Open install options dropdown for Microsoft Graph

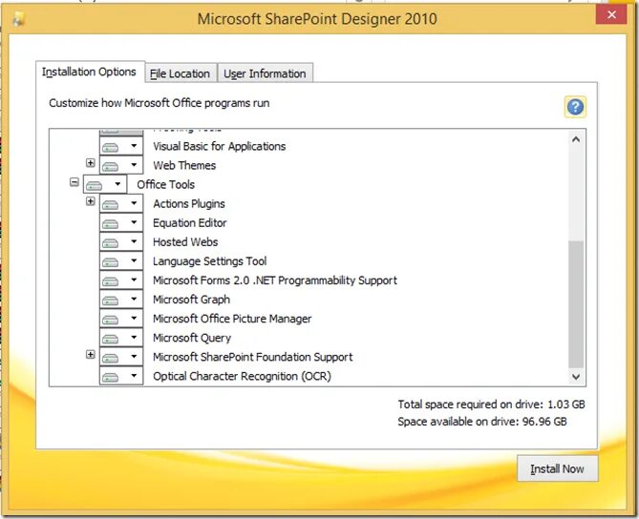tap(121, 300)
